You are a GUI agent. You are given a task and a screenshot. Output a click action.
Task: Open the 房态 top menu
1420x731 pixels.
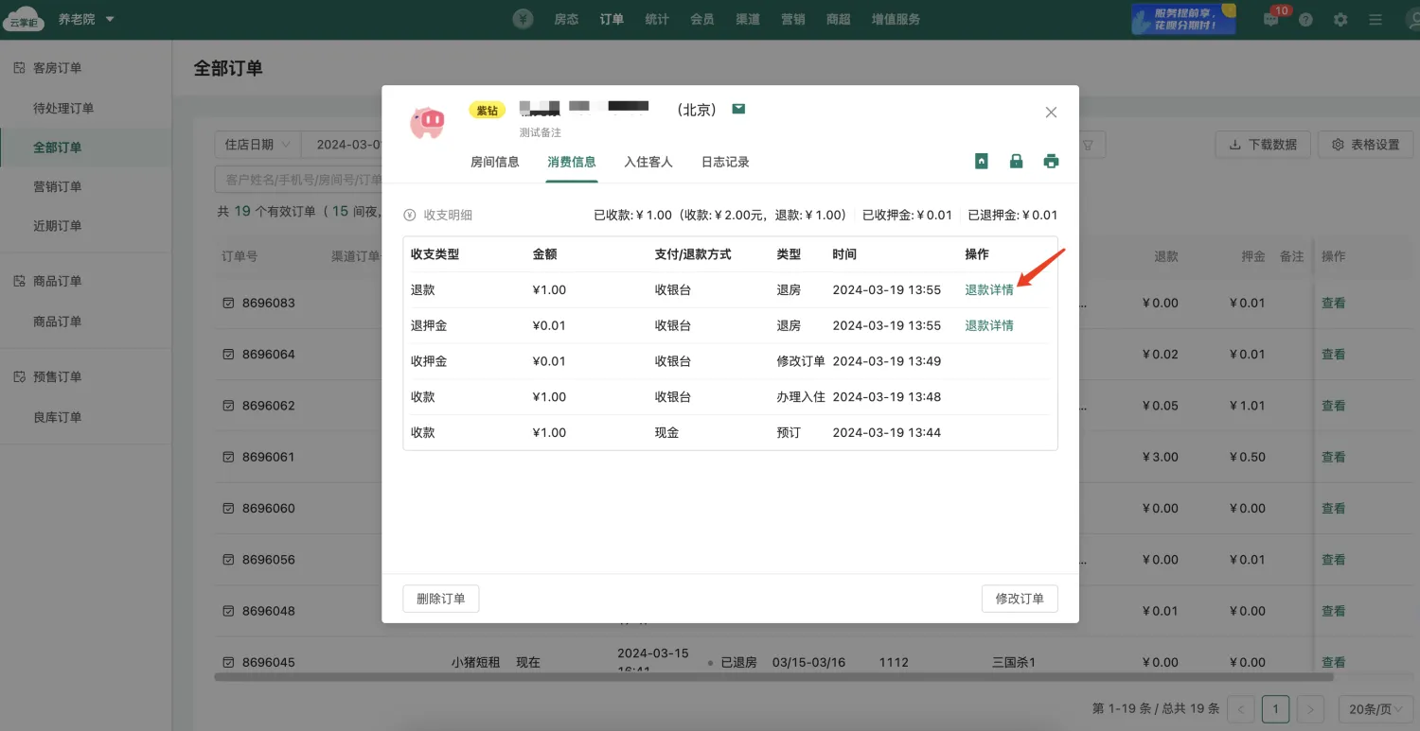click(x=566, y=19)
